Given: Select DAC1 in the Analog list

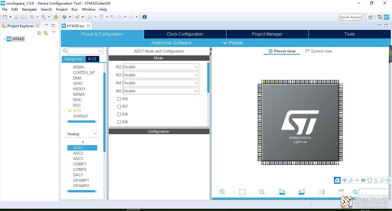Looking at the screenshot, I should coord(78,175).
